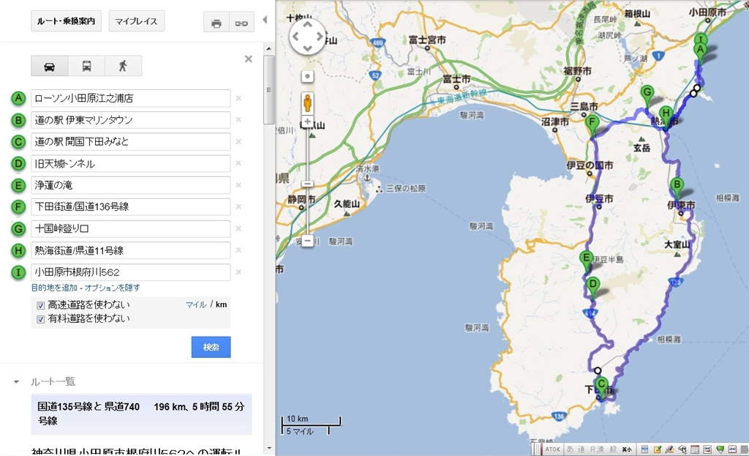749x456 pixels.
Task: Switch distance units to マイル
Action: [196, 304]
